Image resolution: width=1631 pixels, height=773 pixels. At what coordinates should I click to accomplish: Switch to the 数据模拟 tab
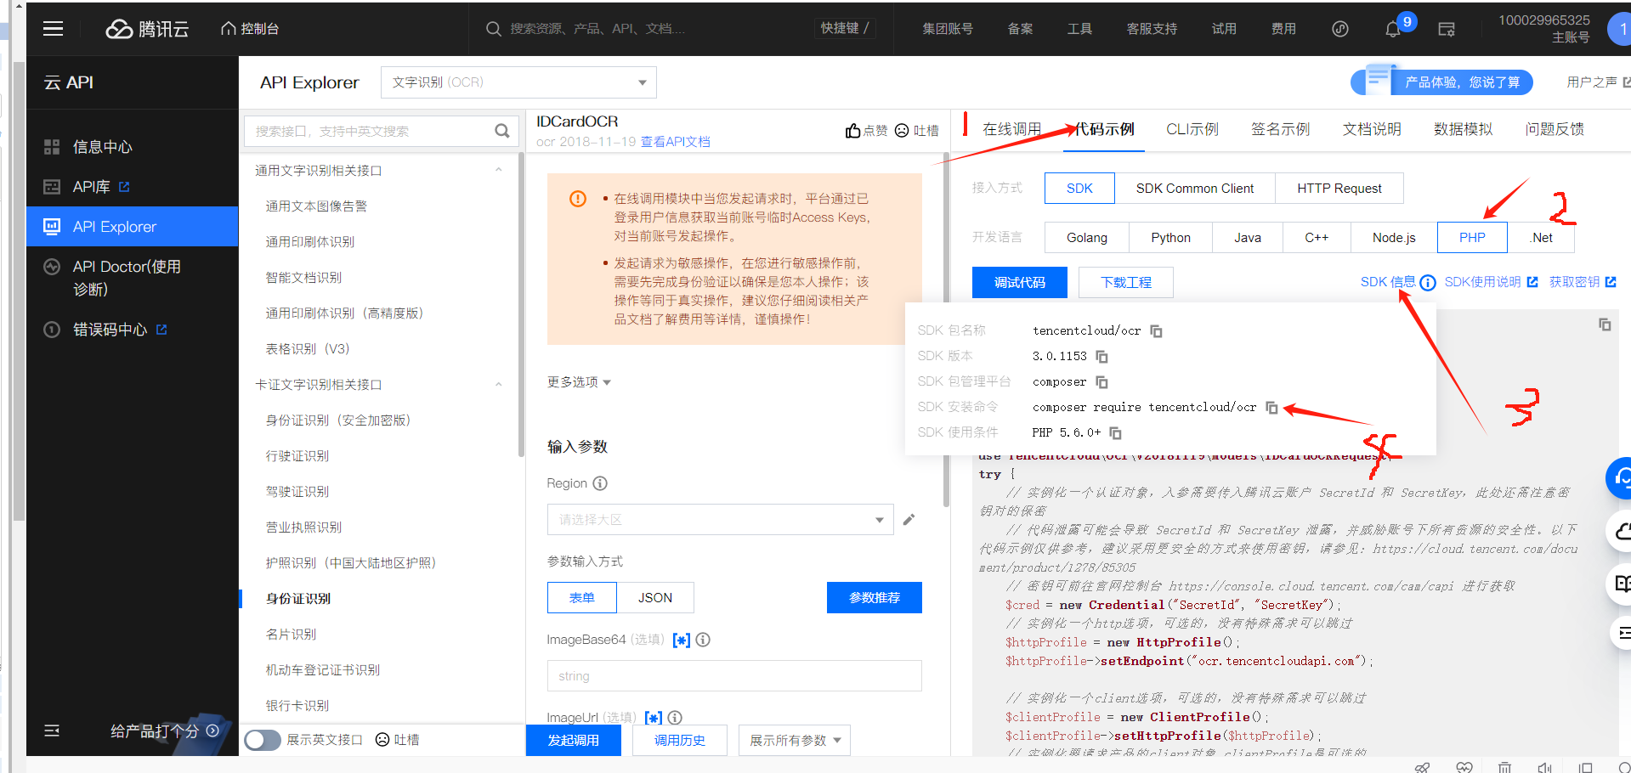(1463, 129)
